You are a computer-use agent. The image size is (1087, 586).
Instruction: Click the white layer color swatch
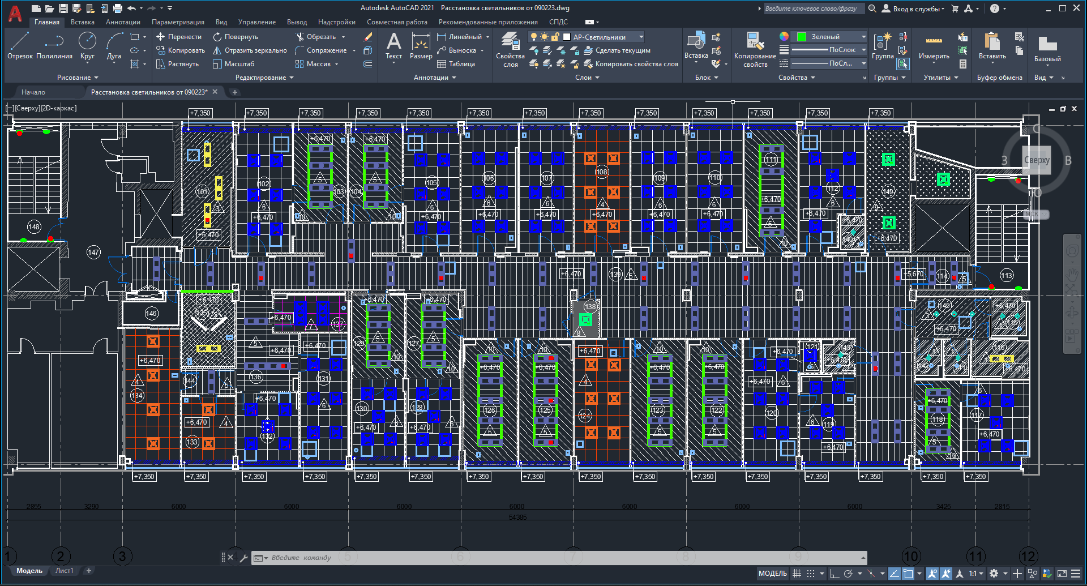point(566,37)
